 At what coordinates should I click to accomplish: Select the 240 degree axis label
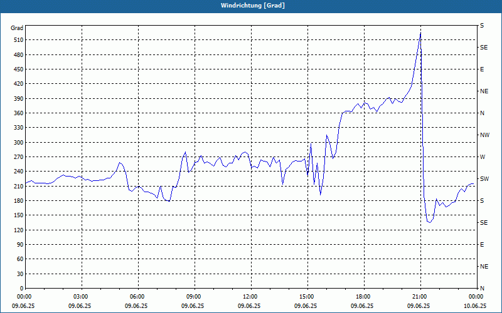pyautogui.click(x=19, y=172)
